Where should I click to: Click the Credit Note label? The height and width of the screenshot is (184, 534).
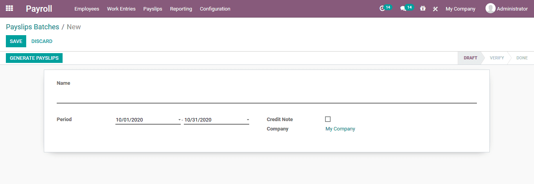point(280,120)
